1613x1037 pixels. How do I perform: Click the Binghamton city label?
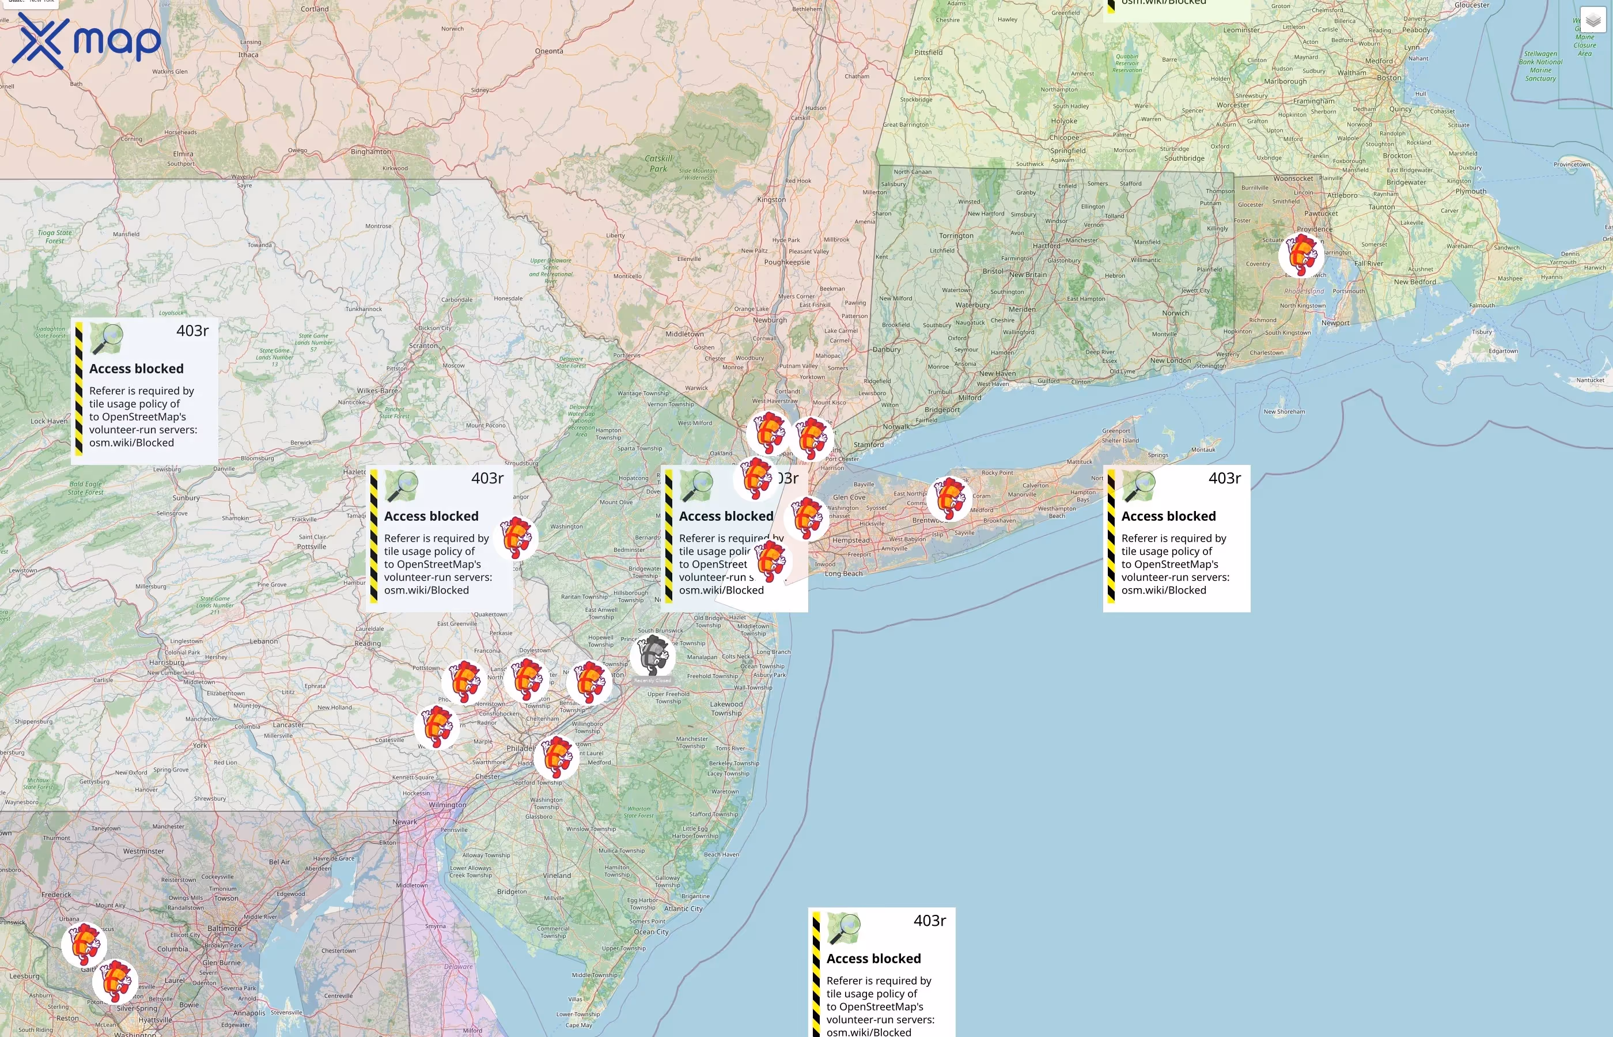(x=370, y=152)
